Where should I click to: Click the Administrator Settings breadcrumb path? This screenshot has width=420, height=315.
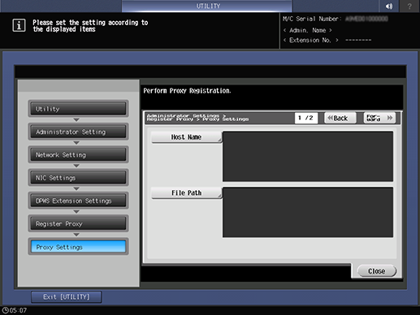coord(197,118)
